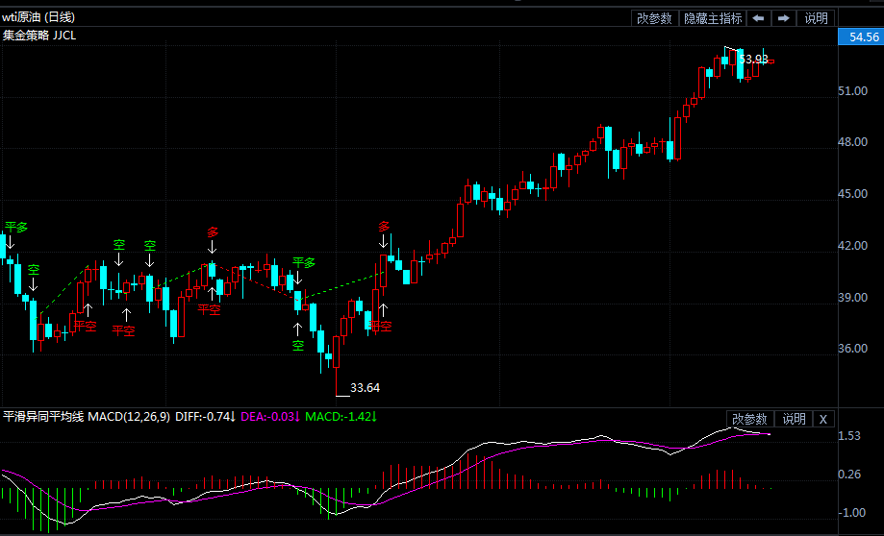Hide main indicator via 隐藏主指标 button
This screenshot has height=536, width=884.
coord(712,18)
